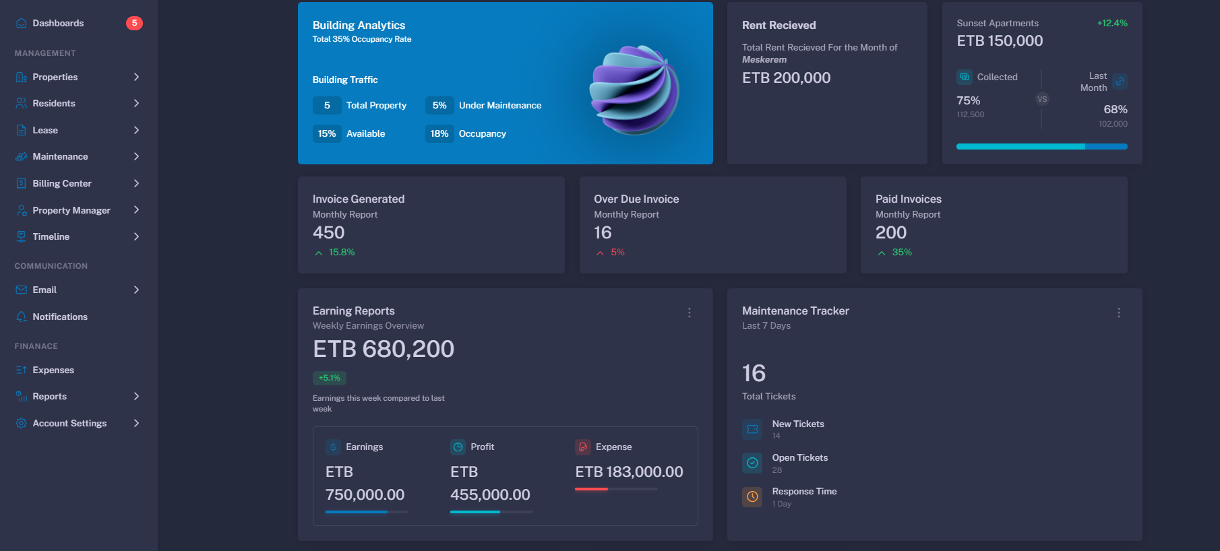1220x551 pixels.
Task: Click the Notifications bell icon
Action: coord(21,317)
